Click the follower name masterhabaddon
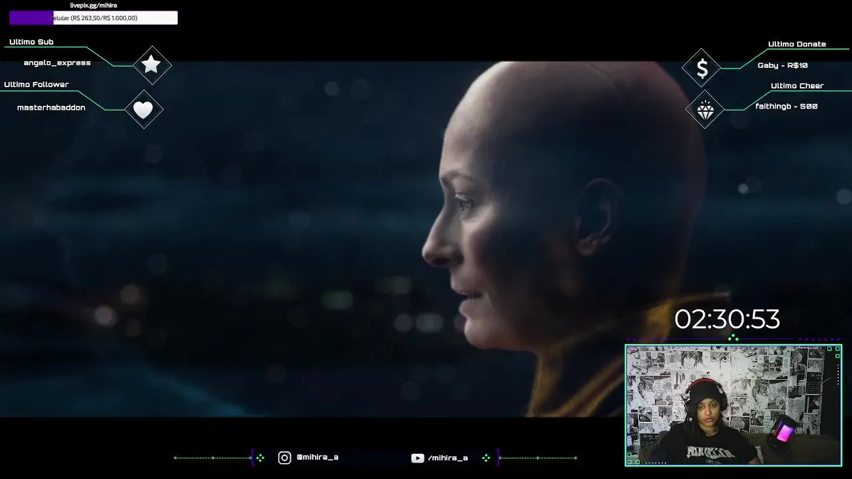This screenshot has width=852, height=479. tap(51, 108)
